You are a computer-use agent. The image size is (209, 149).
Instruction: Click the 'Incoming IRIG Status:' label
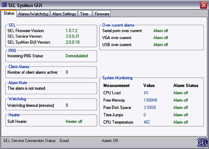[26, 56]
